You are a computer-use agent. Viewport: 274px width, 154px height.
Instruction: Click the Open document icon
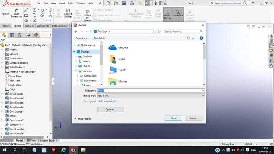click(116, 3)
